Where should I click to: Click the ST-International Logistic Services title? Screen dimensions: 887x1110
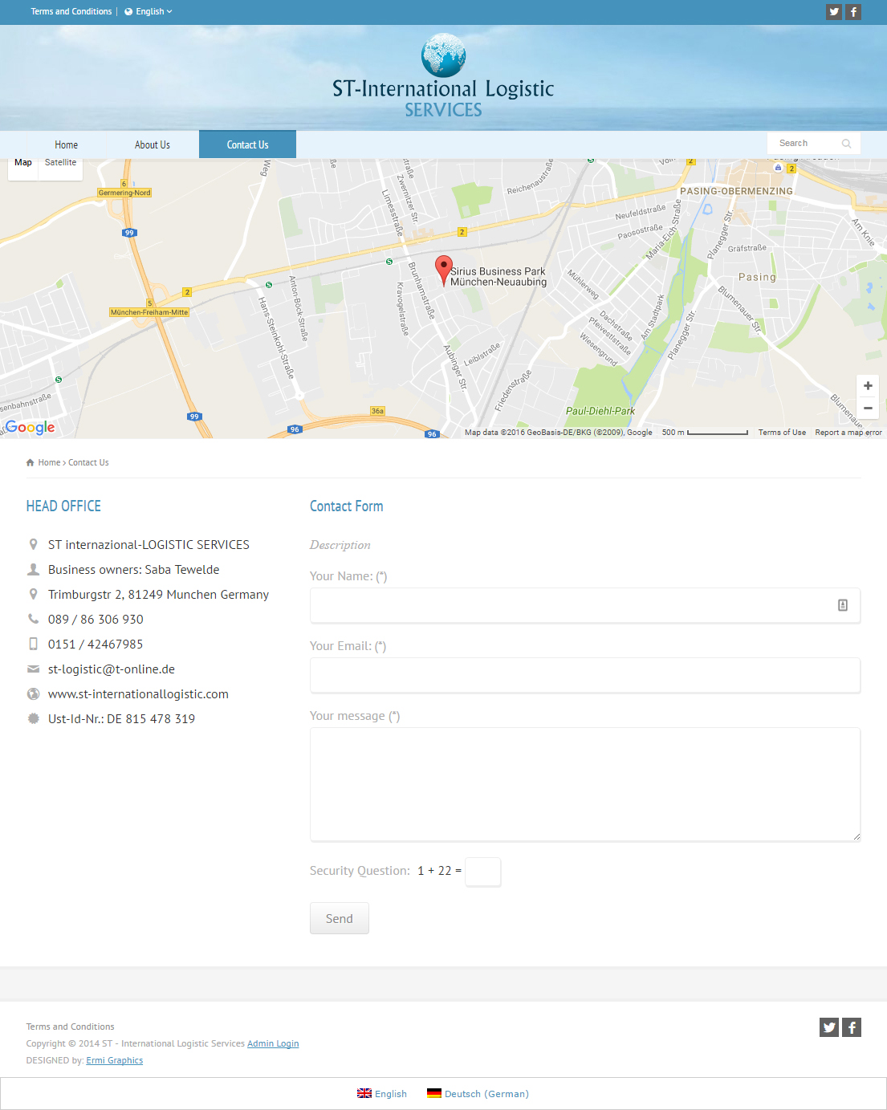tap(443, 99)
